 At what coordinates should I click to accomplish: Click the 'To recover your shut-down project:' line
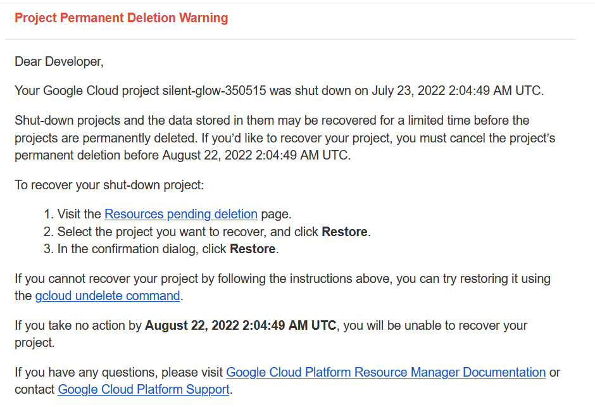click(x=108, y=185)
